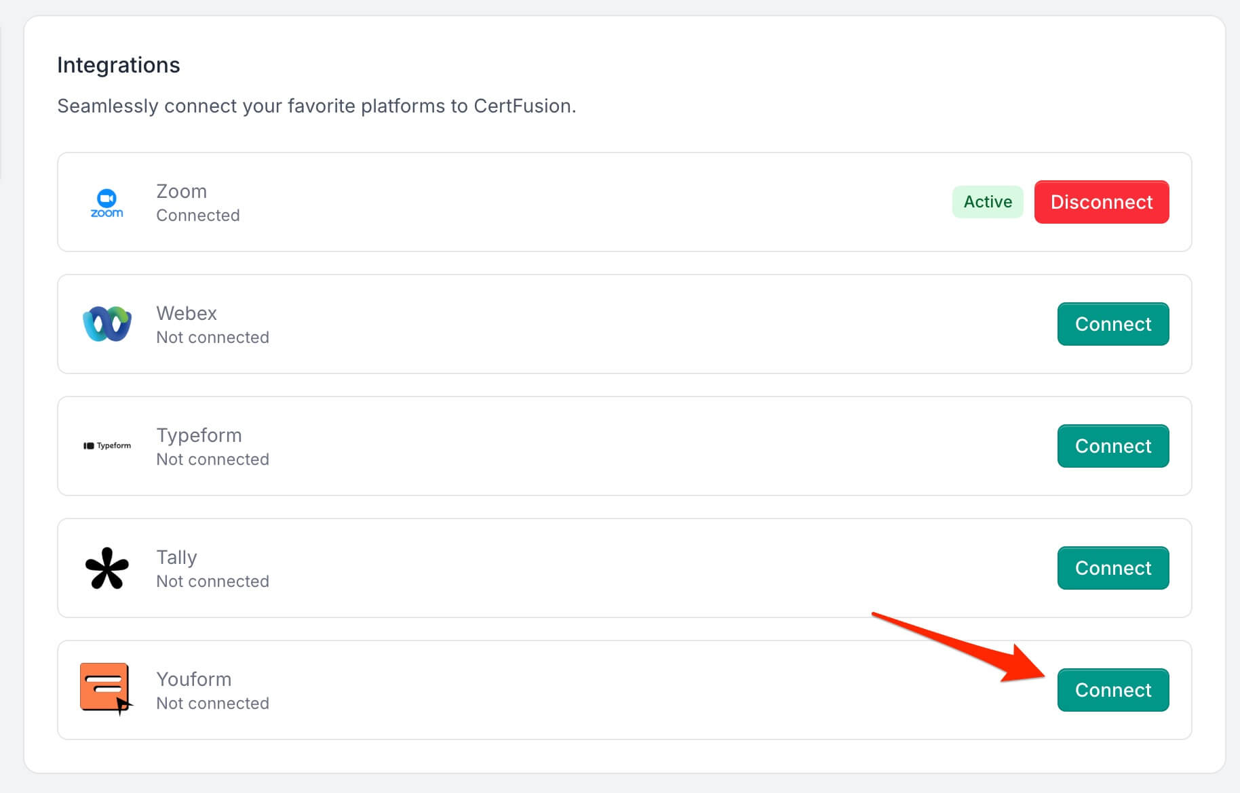Connect the Tally integration

[1113, 568]
